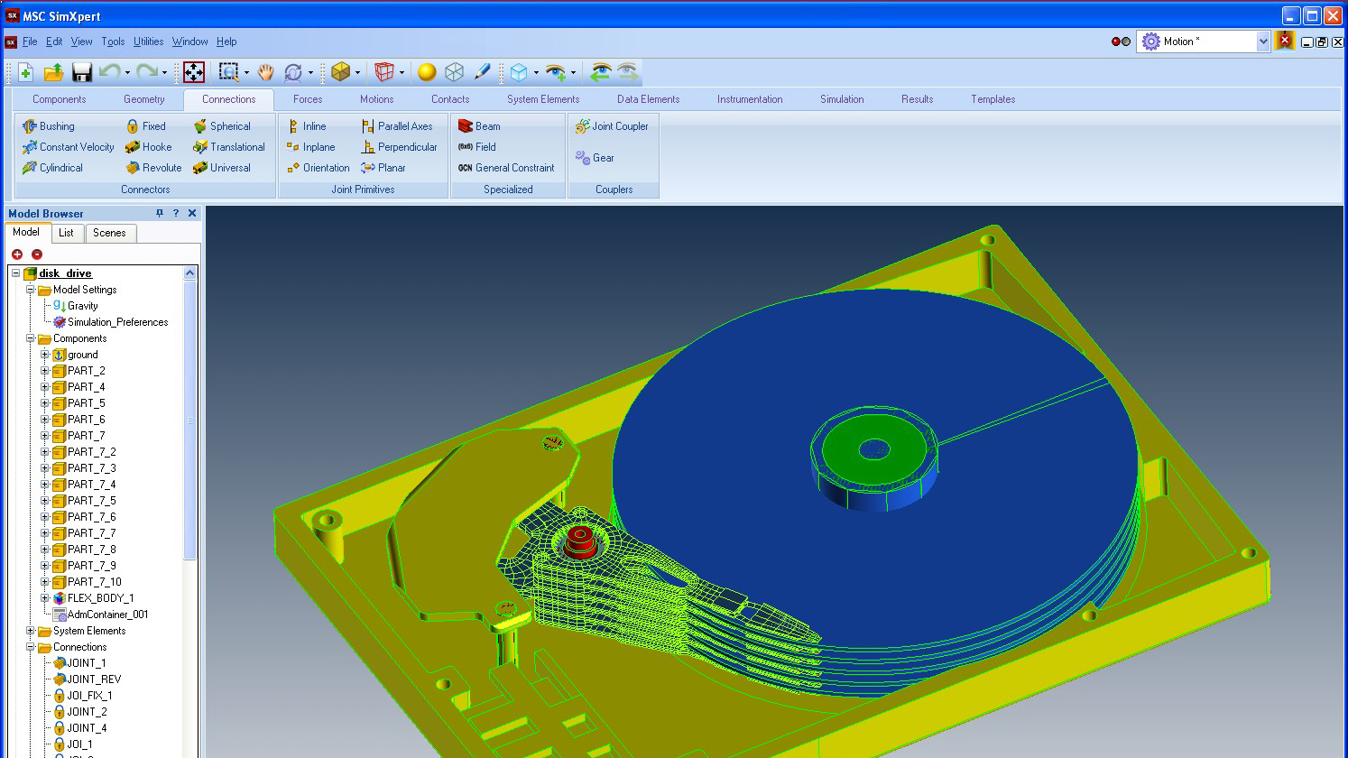Image resolution: width=1348 pixels, height=758 pixels.
Task: Click the red plus expand-all icon
Action: (17, 254)
